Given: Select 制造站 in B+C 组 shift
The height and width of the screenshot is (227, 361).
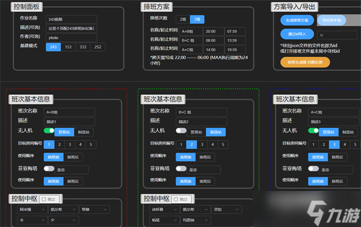Looking at the screenshot, I should point(216,132).
